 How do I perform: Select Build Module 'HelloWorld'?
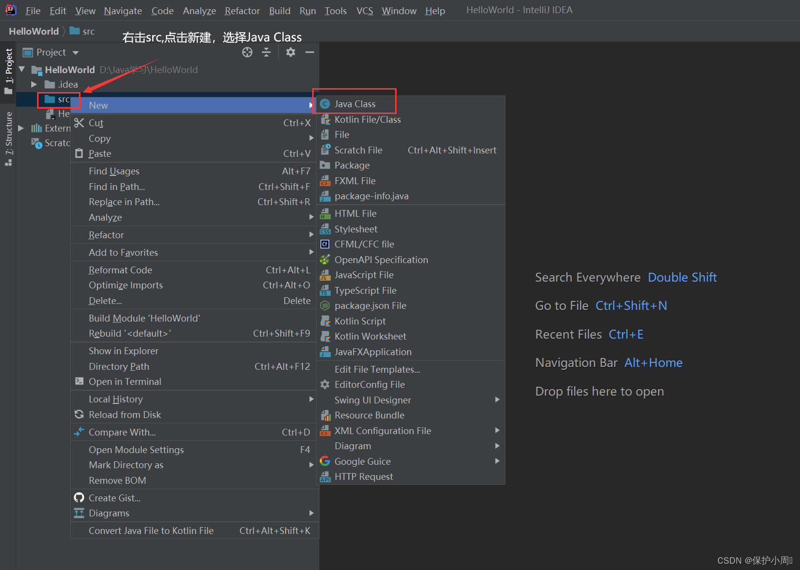coord(194,318)
